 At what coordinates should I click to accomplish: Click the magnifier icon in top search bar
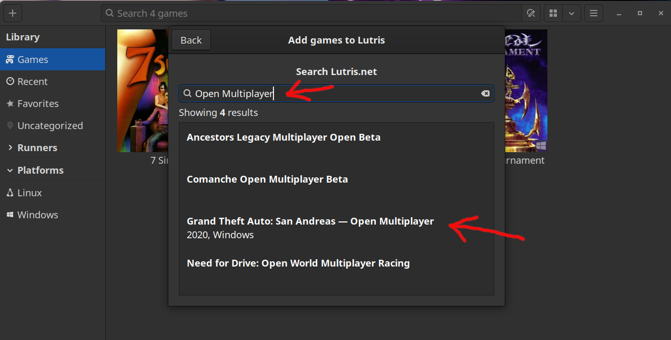pyautogui.click(x=109, y=13)
